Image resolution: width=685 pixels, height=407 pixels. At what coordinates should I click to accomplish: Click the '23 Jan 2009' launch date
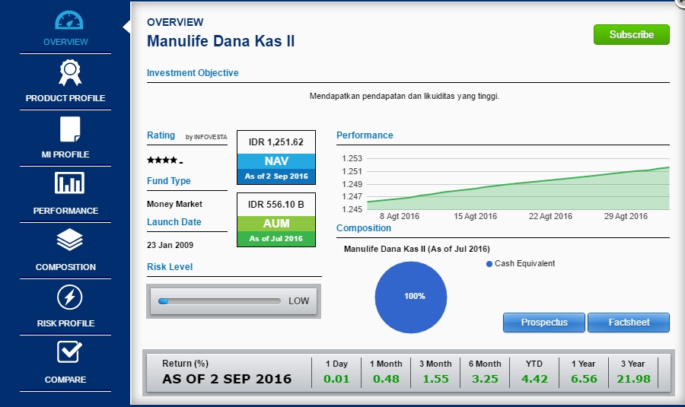pyautogui.click(x=170, y=246)
